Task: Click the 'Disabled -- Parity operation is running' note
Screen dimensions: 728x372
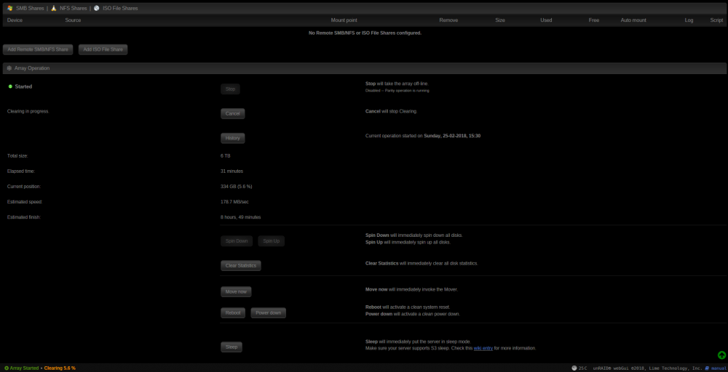Action: [x=397, y=91]
